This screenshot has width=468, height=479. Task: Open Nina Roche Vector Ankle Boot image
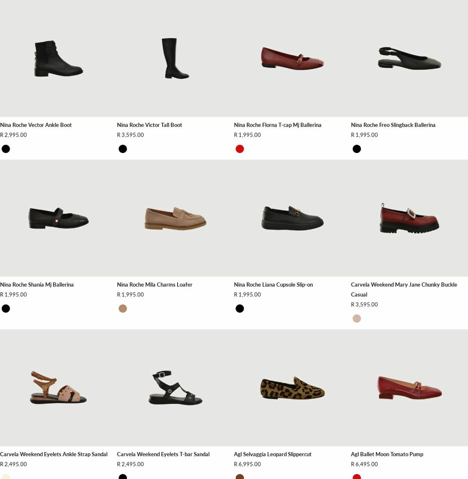(x=58, y=58)
